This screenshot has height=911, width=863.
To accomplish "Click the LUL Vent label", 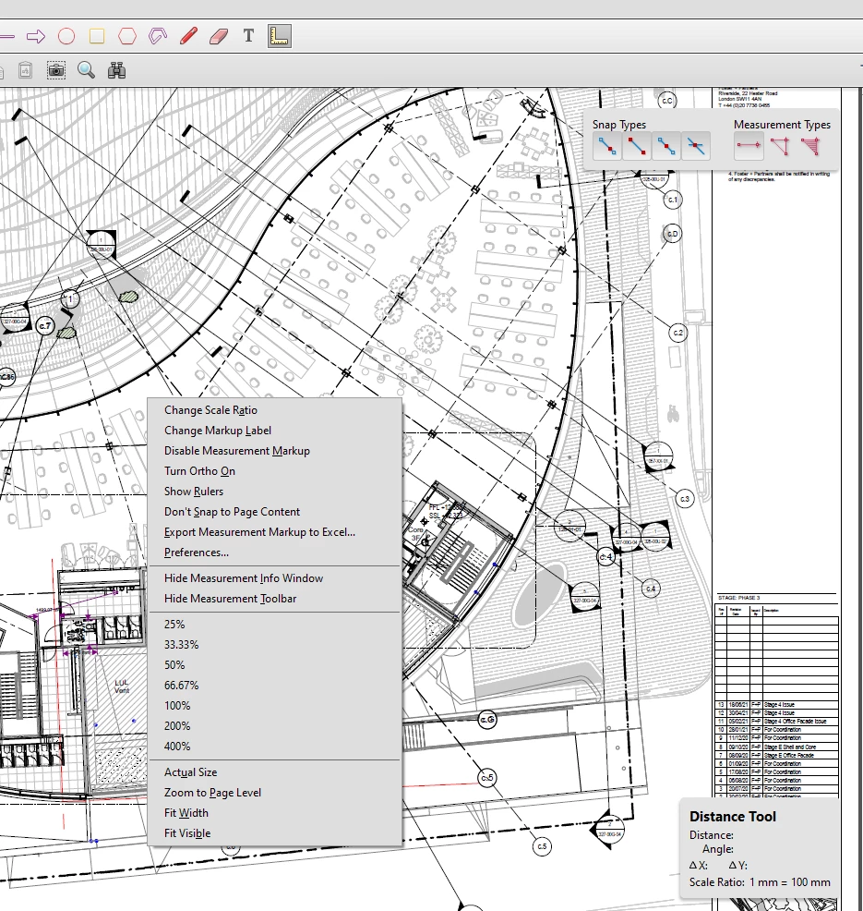I will 121,686.
